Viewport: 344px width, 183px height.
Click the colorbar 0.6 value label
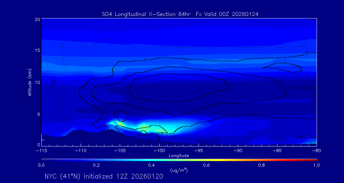click(206, 165)
